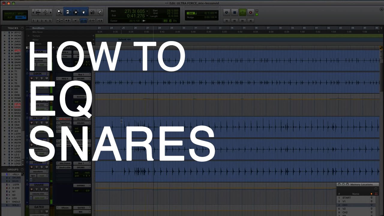This screenshot has height=216, width=384.
Task: Click the Rewind transport button
Action: (235, 21)
